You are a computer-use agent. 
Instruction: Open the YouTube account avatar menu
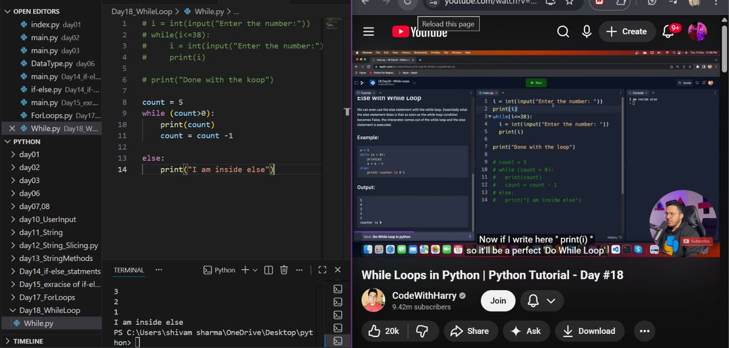point(697,32)
